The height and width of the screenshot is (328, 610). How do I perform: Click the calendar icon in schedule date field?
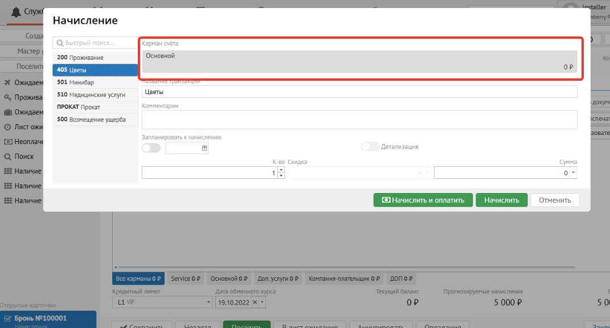[204, 148]
